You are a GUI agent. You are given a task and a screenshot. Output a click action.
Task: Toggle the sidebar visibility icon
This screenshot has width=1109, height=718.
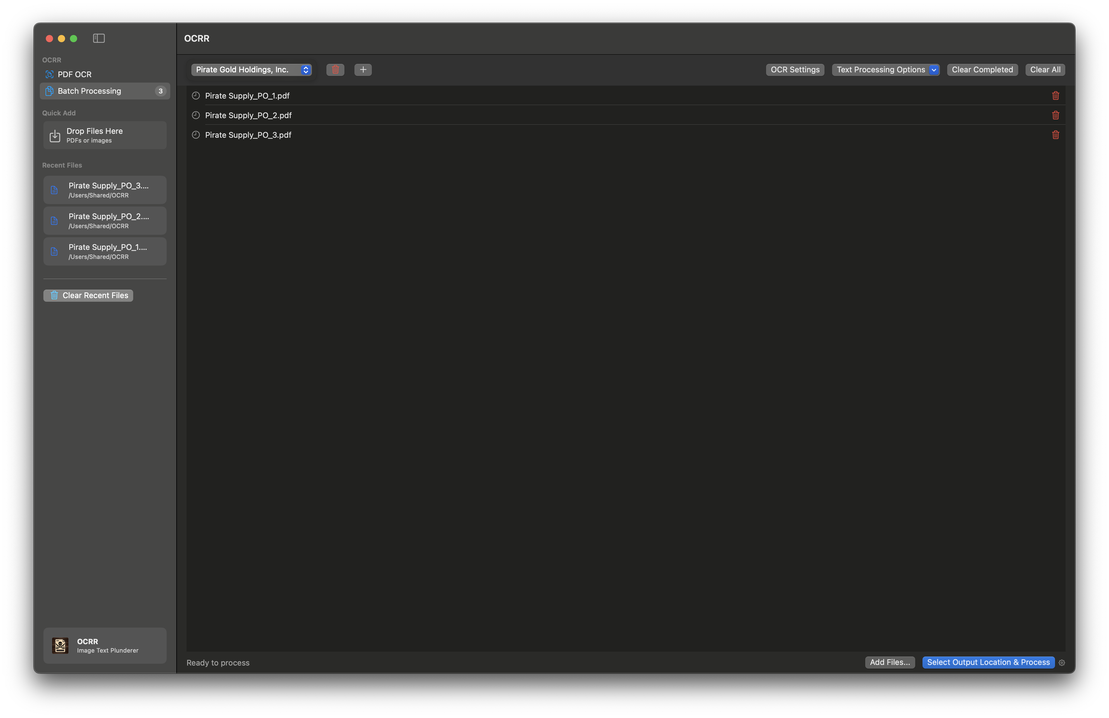tap(99, 38)
